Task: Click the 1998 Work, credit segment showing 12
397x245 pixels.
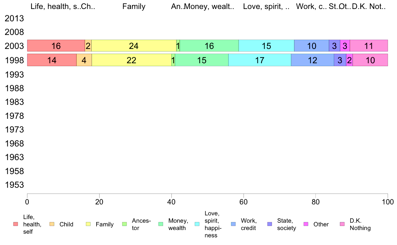Action: 312,60
